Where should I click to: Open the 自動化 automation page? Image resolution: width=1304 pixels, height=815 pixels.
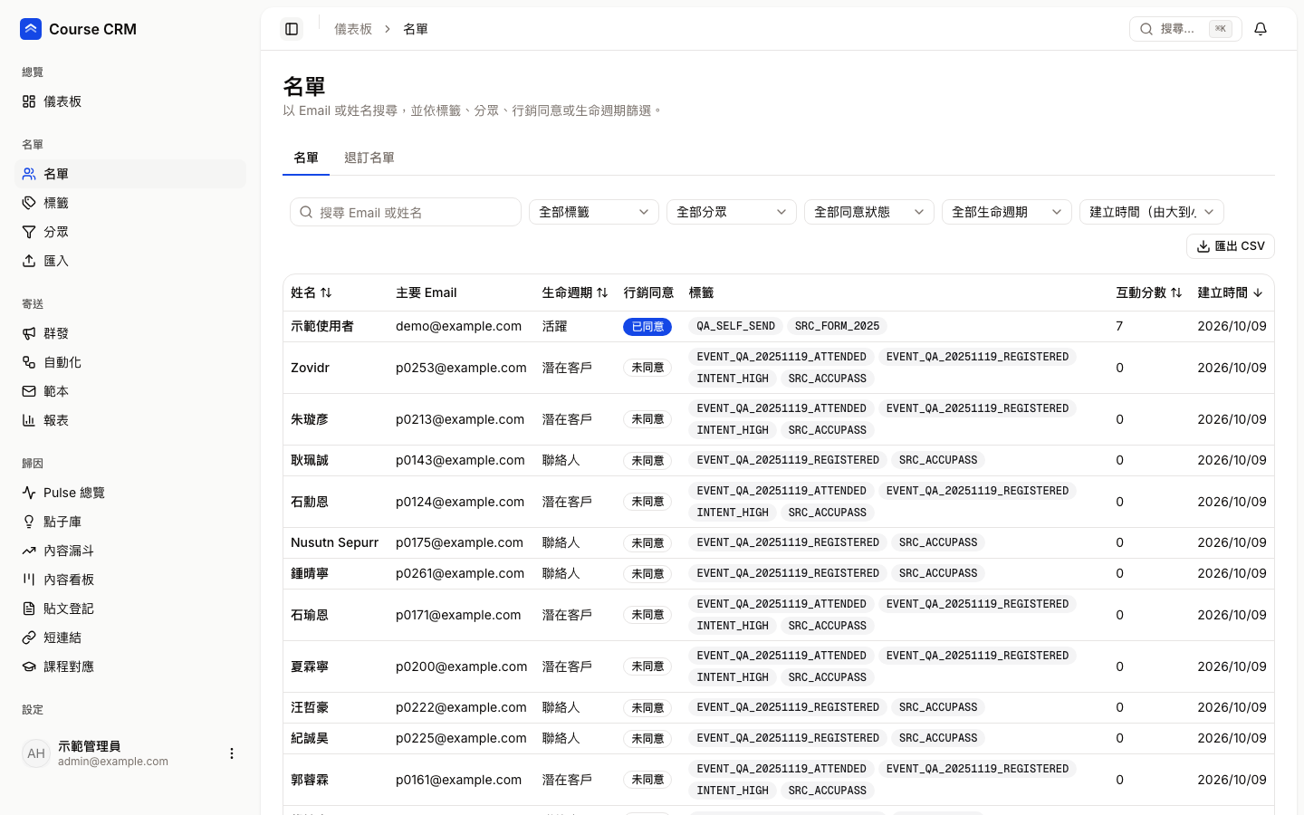click(x=130, y=362)
